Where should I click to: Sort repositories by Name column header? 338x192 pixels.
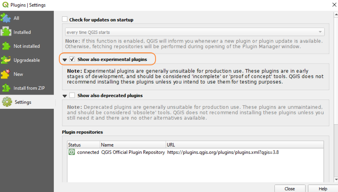click(x=133, y=145)
